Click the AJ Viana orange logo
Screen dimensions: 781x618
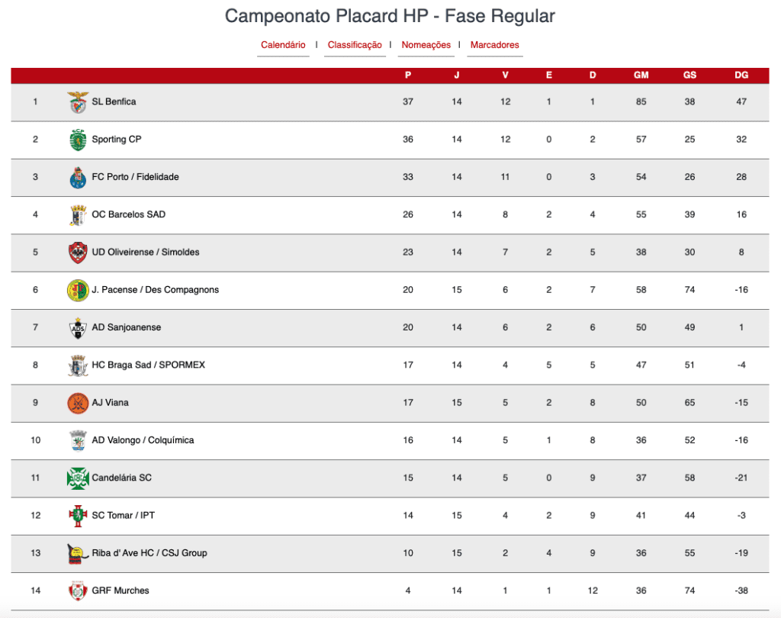78,403
